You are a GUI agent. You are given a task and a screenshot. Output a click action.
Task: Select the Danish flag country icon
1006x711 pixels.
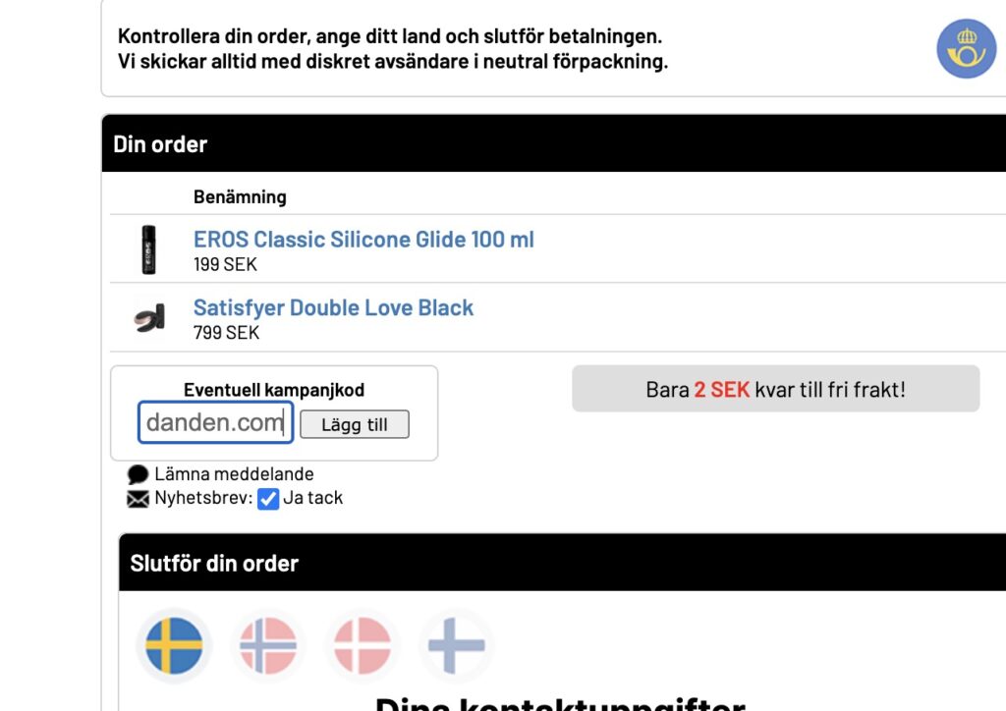[x=363, y=645]
